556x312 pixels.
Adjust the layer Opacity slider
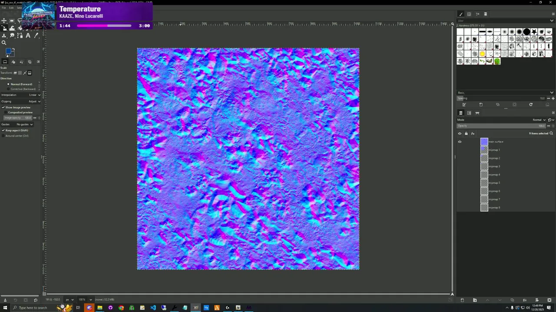click(501, 126)
